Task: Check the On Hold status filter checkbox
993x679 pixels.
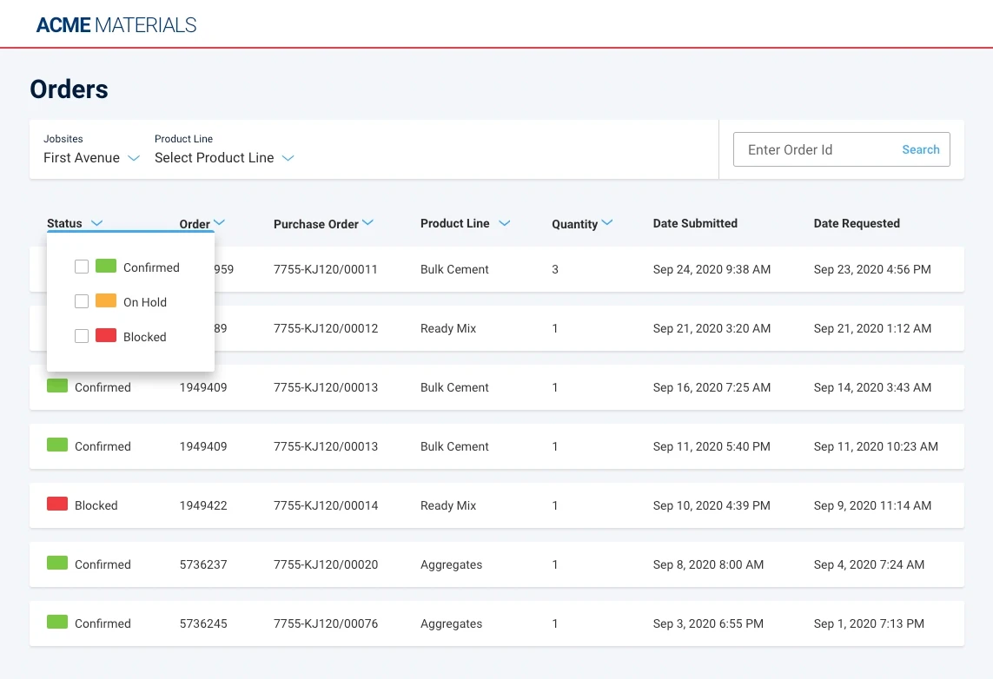Action: tap(82, 301)
